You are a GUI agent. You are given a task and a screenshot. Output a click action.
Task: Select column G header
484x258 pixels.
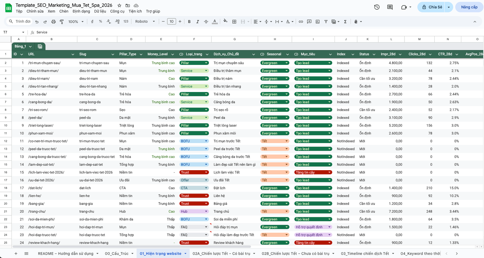(234, 39)
